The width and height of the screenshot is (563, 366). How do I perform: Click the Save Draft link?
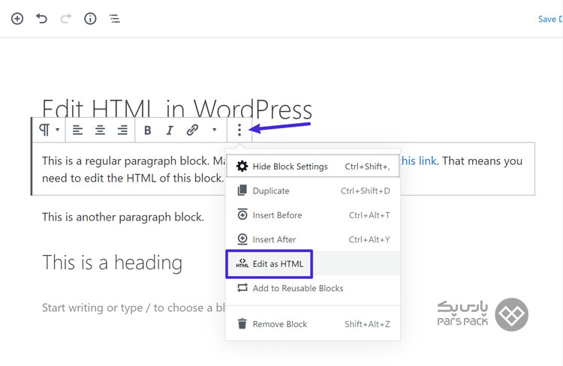coord(550,19)
